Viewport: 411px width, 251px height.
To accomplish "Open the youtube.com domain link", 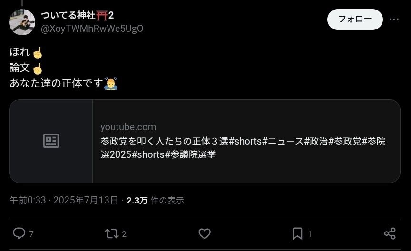I will click(128, 127).
